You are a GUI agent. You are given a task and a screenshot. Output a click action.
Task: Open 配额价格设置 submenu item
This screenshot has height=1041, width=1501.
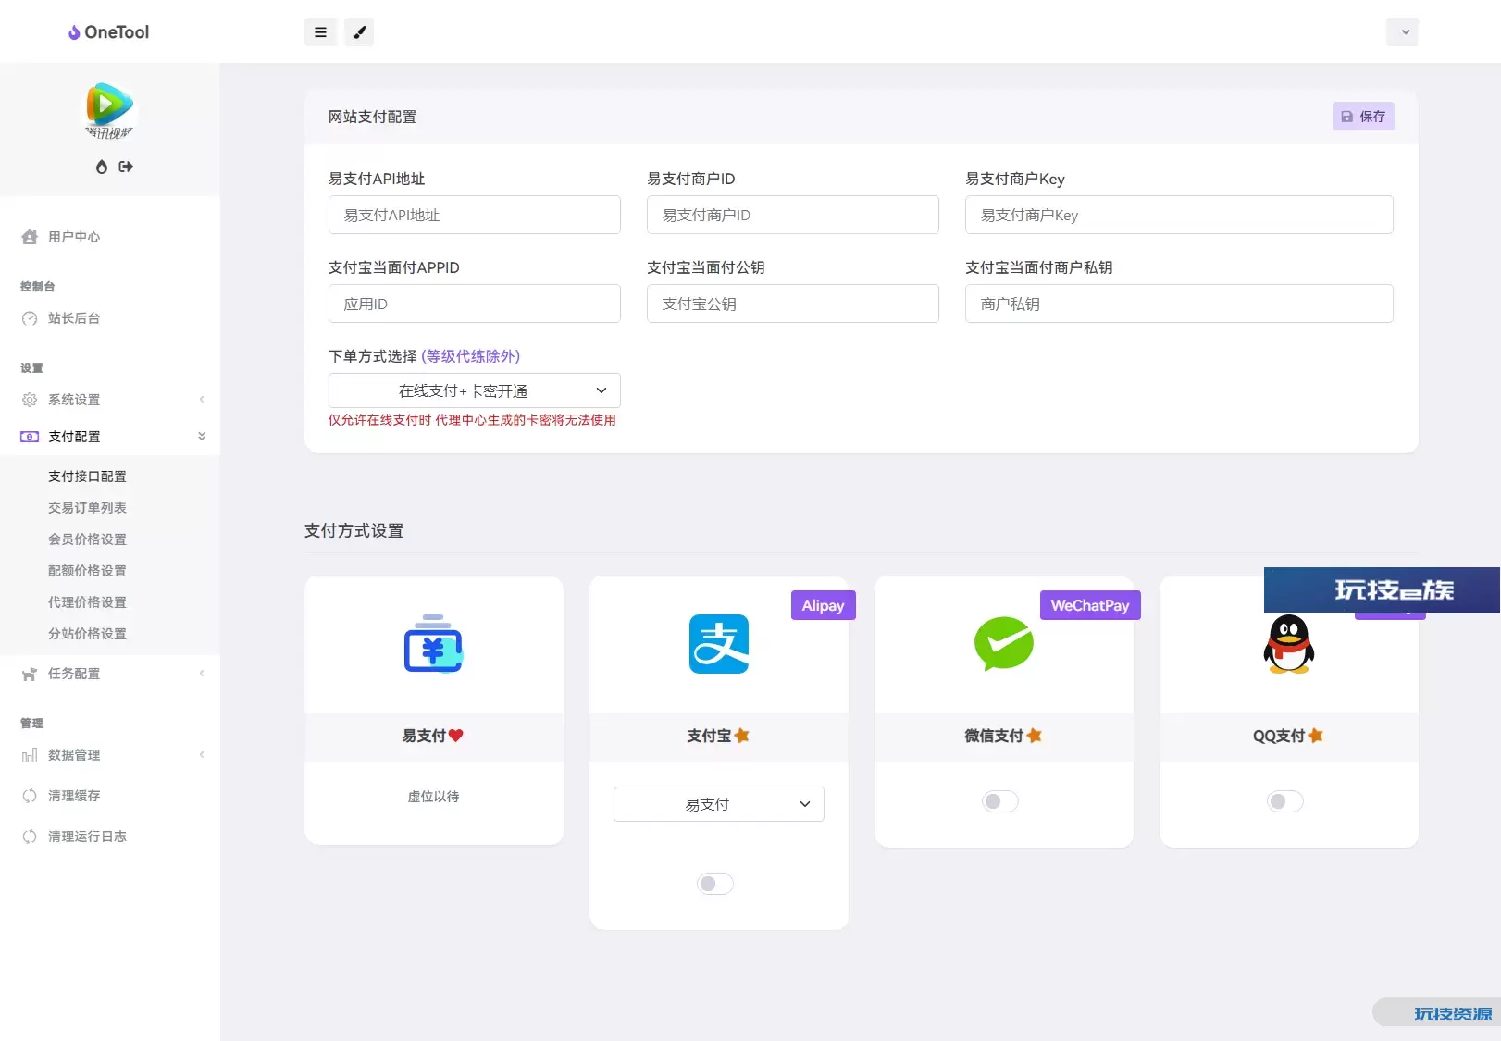click(87, 571)
